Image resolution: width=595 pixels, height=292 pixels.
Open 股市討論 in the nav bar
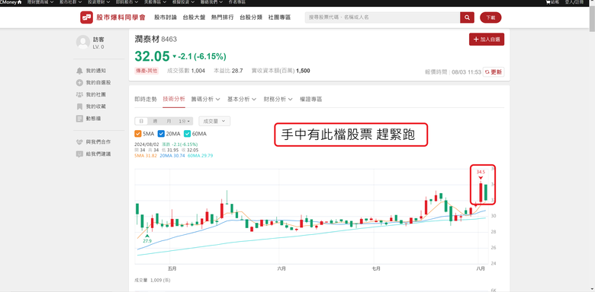(x=166, y=17)
